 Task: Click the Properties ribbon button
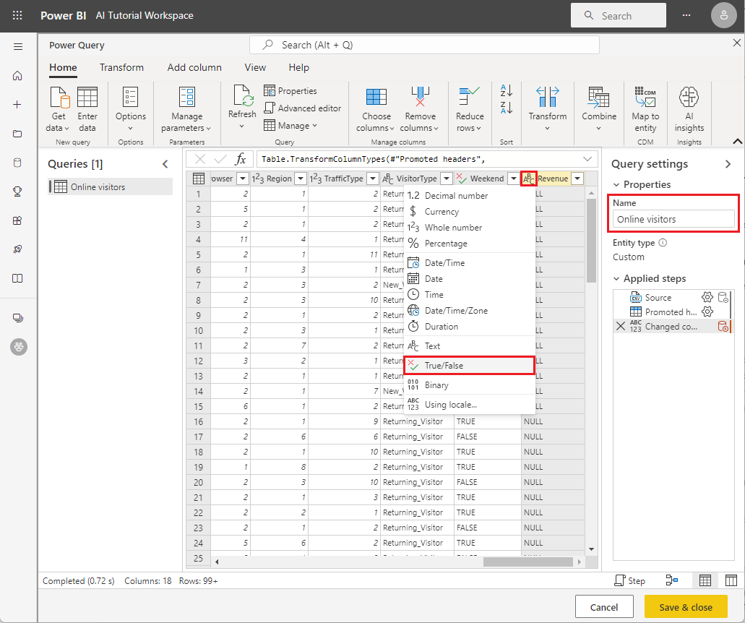click(x=290, y=91)
